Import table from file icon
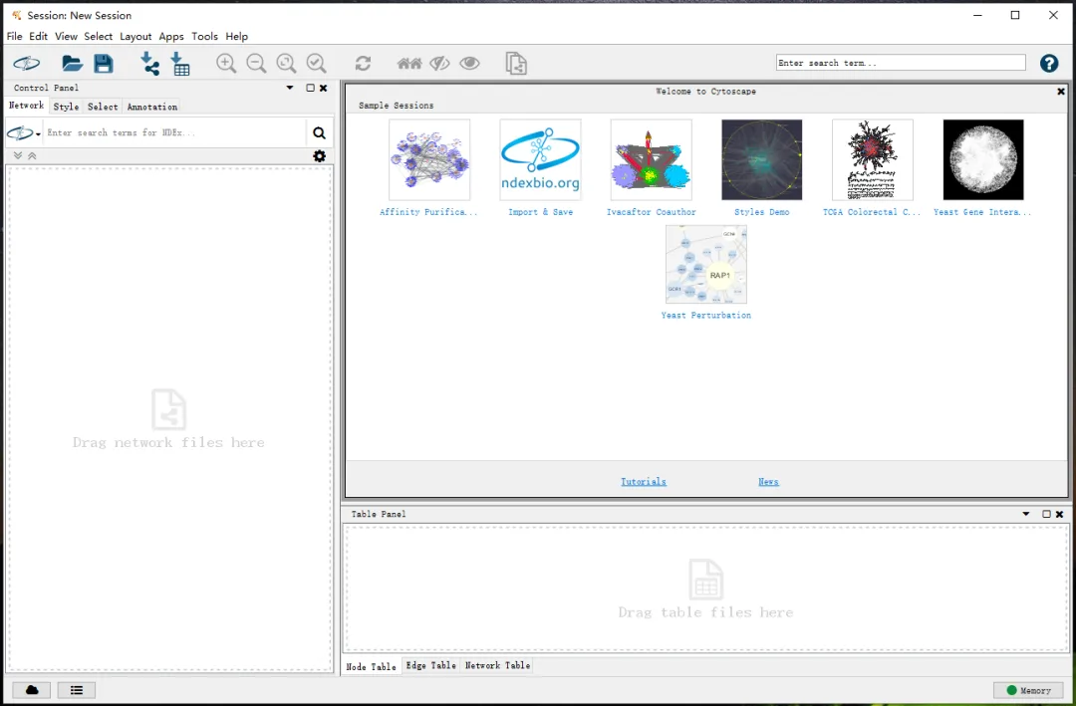Image resolution: width=1076 pixels, height=706 pixels. tap(180, 63)
